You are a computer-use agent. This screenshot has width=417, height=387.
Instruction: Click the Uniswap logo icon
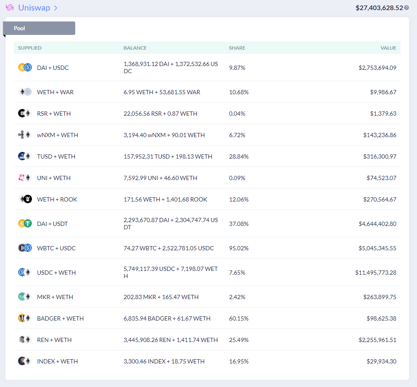[10, 8]
